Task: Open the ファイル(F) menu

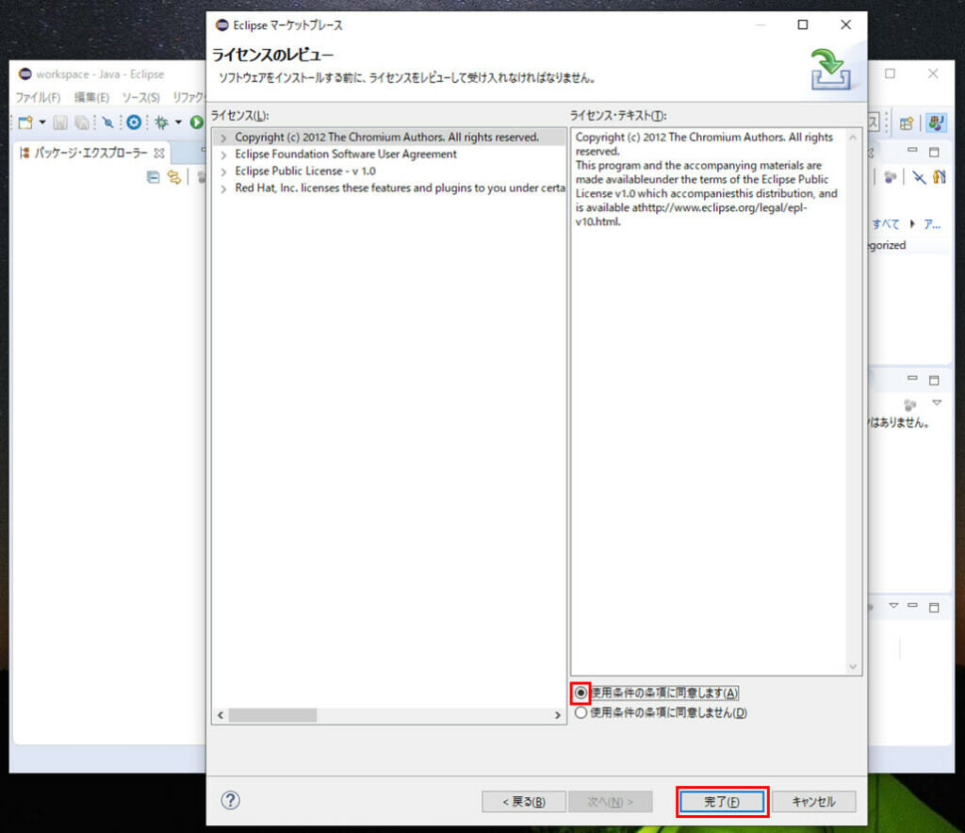Action: 38,97
